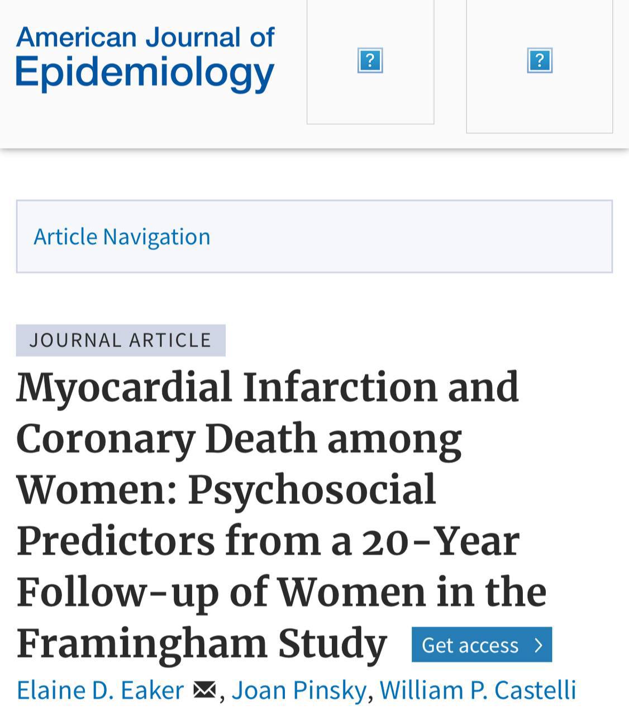Click the right broken-image question mark icon

(540, 60)
